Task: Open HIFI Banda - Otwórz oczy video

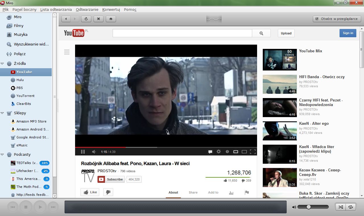Action: point(322,77)
